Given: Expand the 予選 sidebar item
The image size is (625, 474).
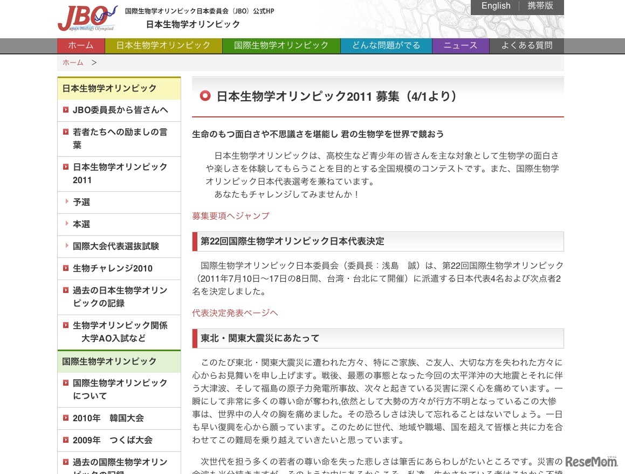Looking at the screenshot, I should click(81, 202).
